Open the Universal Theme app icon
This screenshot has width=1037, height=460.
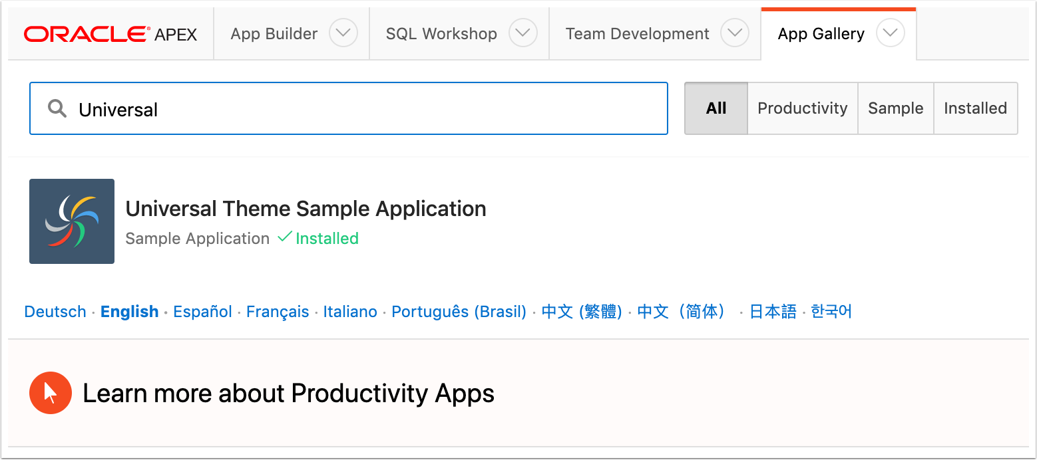[x=72, y=221]
